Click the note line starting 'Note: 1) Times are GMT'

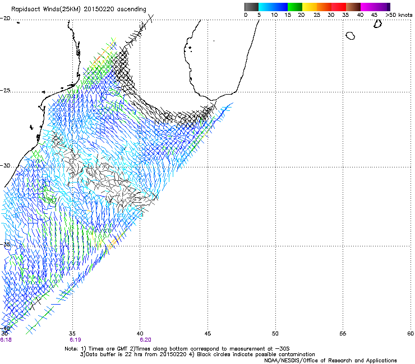pyautogui.click(x=177, y=349)
